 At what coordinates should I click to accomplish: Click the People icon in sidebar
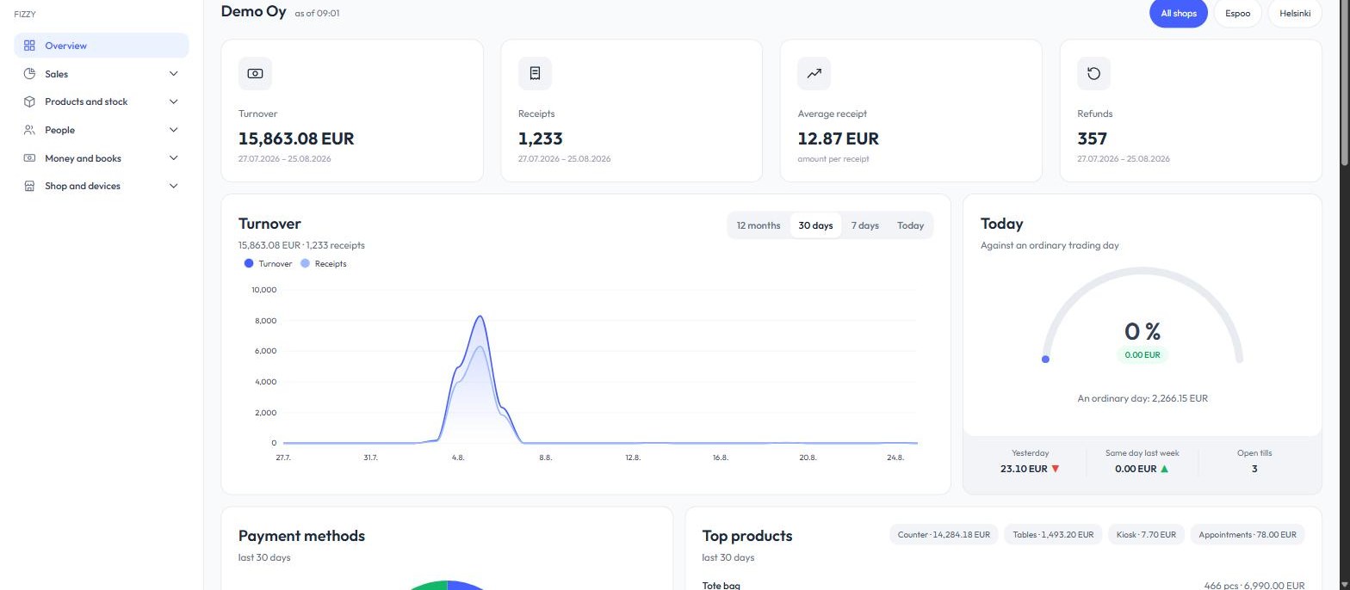[x=29, y=130]
